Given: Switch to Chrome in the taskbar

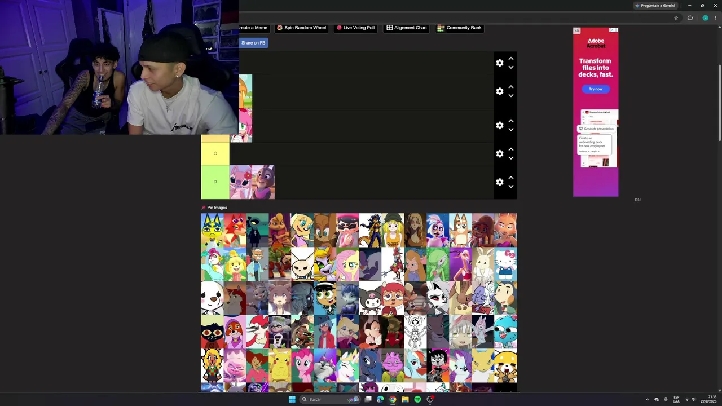Looking at the screenshot, I should [393, 399].
